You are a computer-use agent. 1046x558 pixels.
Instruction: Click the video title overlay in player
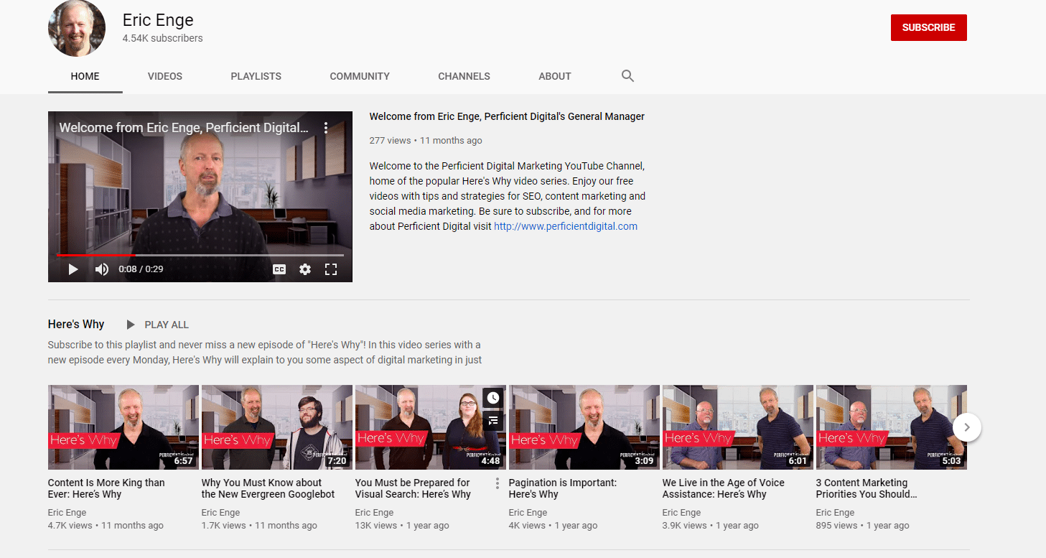[x=184, y=128]
